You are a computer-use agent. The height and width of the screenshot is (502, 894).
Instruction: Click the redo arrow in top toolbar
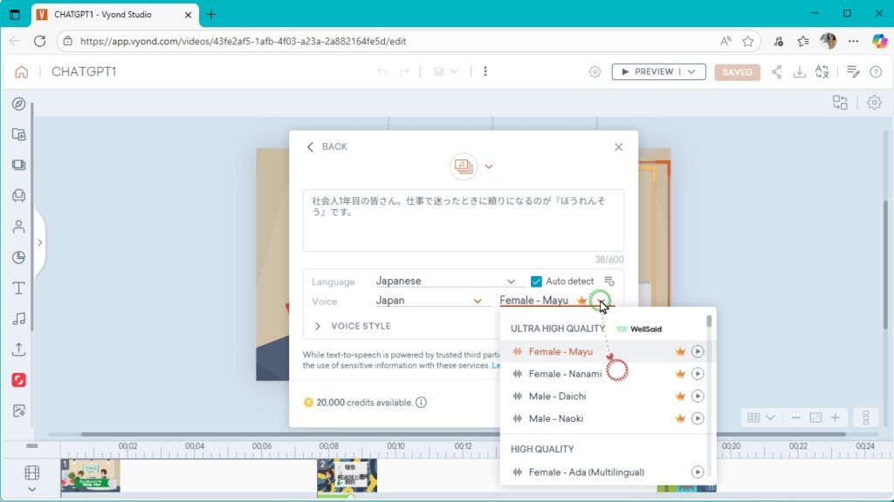click(404, 71)
